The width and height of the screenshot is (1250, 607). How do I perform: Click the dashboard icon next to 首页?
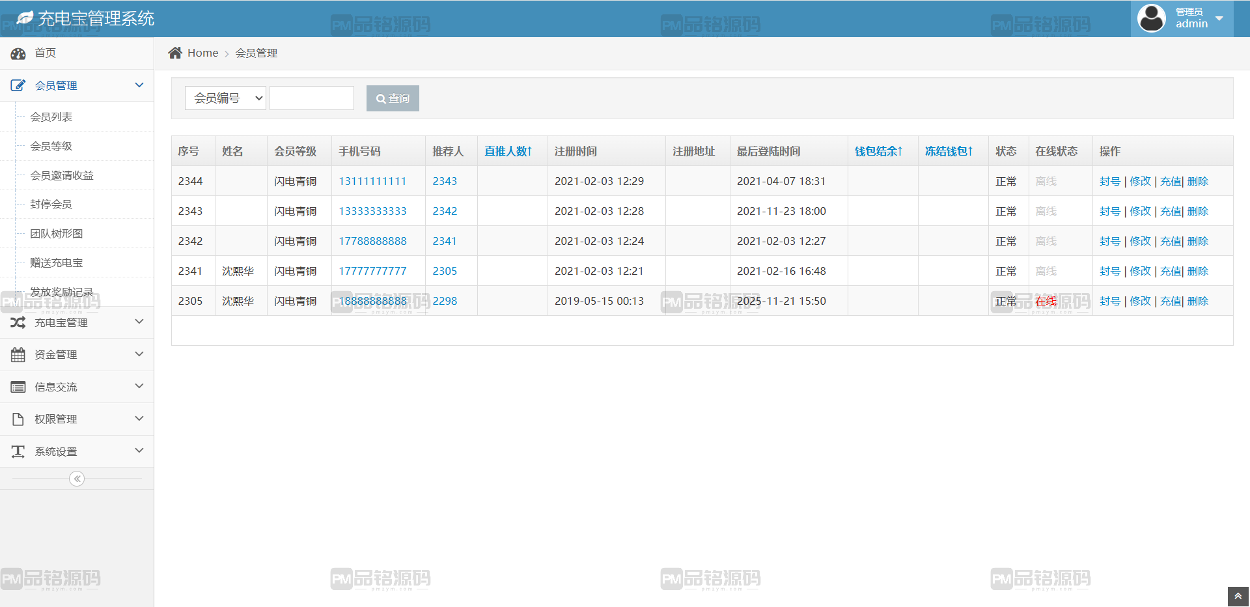click(x=18, y=53)
